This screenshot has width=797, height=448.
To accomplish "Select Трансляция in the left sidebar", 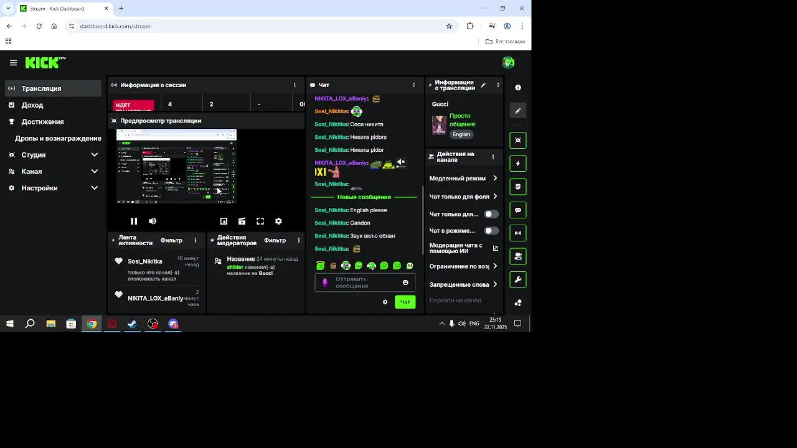I will click(x=53, y=88).
